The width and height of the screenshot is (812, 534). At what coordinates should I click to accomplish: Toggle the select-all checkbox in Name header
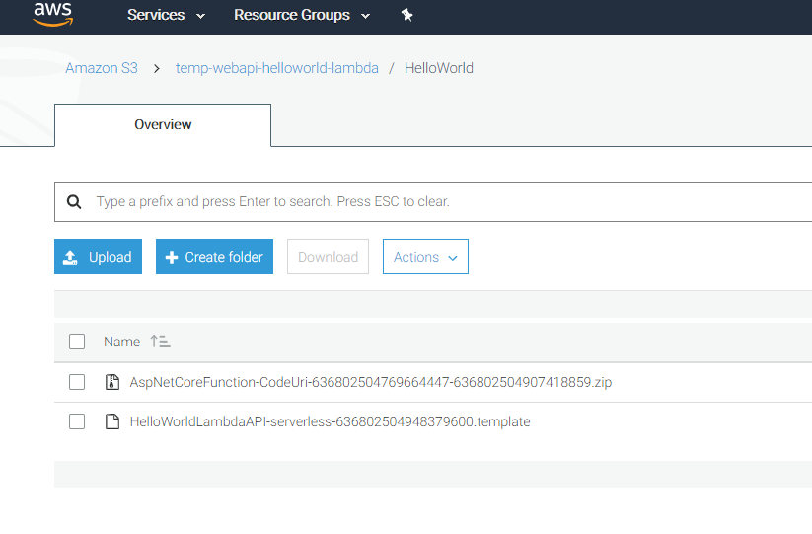point(77,342)
